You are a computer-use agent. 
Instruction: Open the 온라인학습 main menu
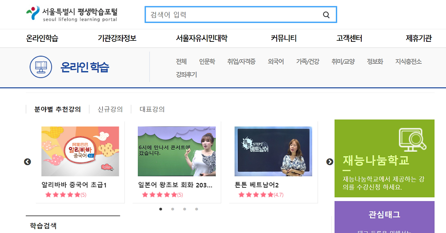(x=42, y=38)
